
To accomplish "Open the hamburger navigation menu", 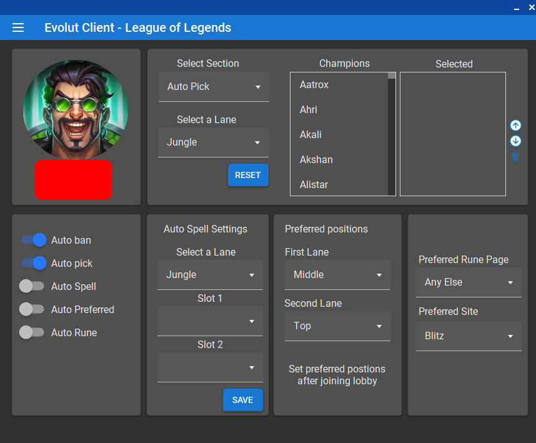I will tap(18, 27).
